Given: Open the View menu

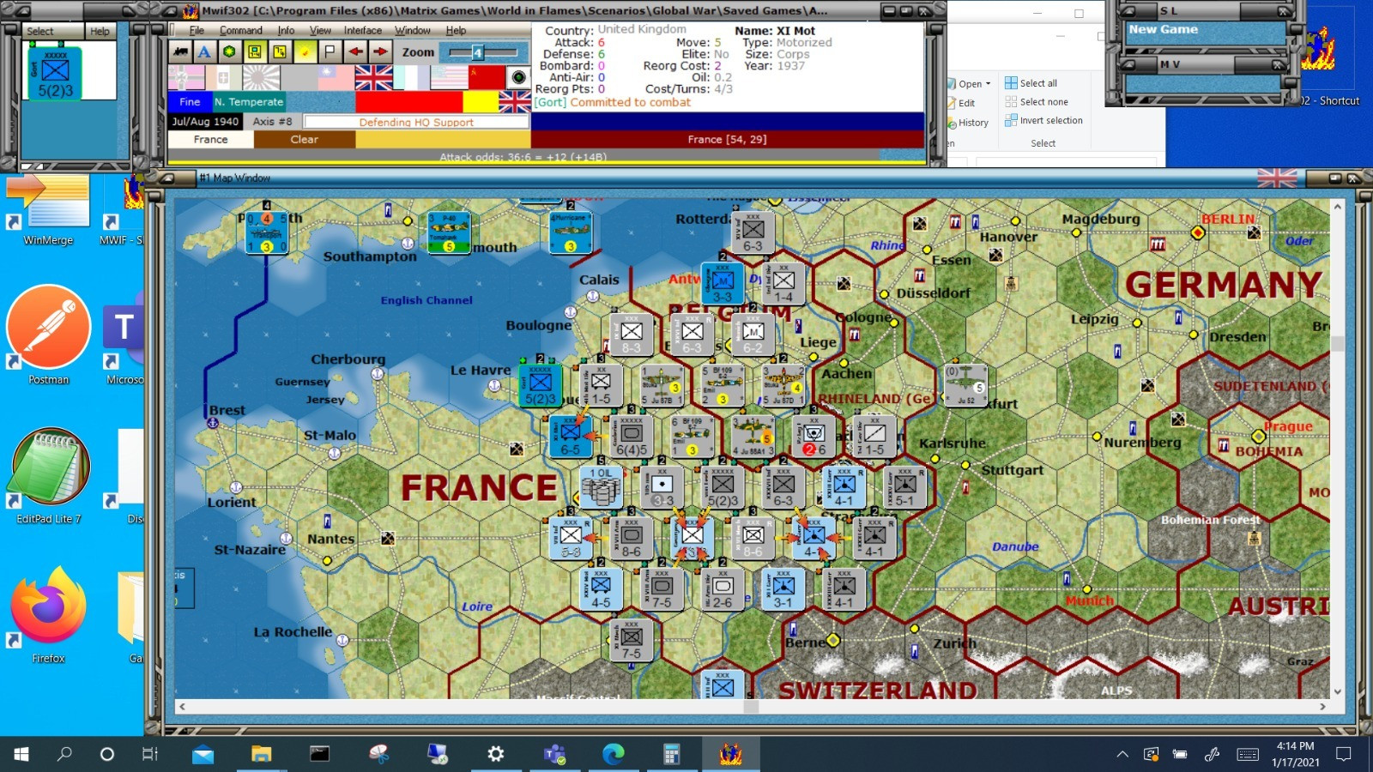Looking at the screenshot, I should coord(320,30).
